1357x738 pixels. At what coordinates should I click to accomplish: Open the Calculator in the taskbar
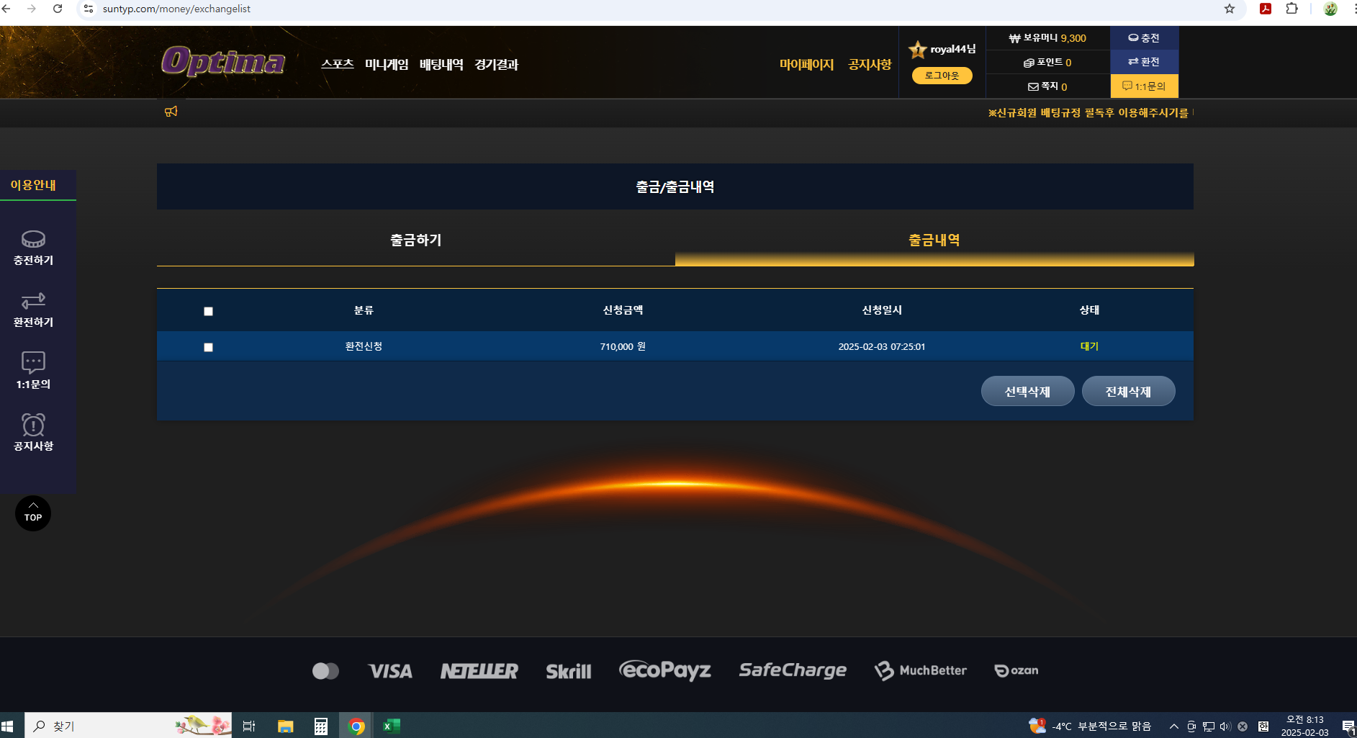coord(321,726)
